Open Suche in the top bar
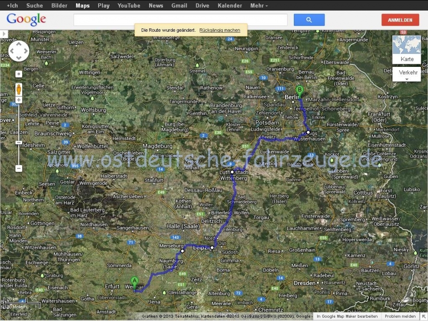 pos(35,5)
